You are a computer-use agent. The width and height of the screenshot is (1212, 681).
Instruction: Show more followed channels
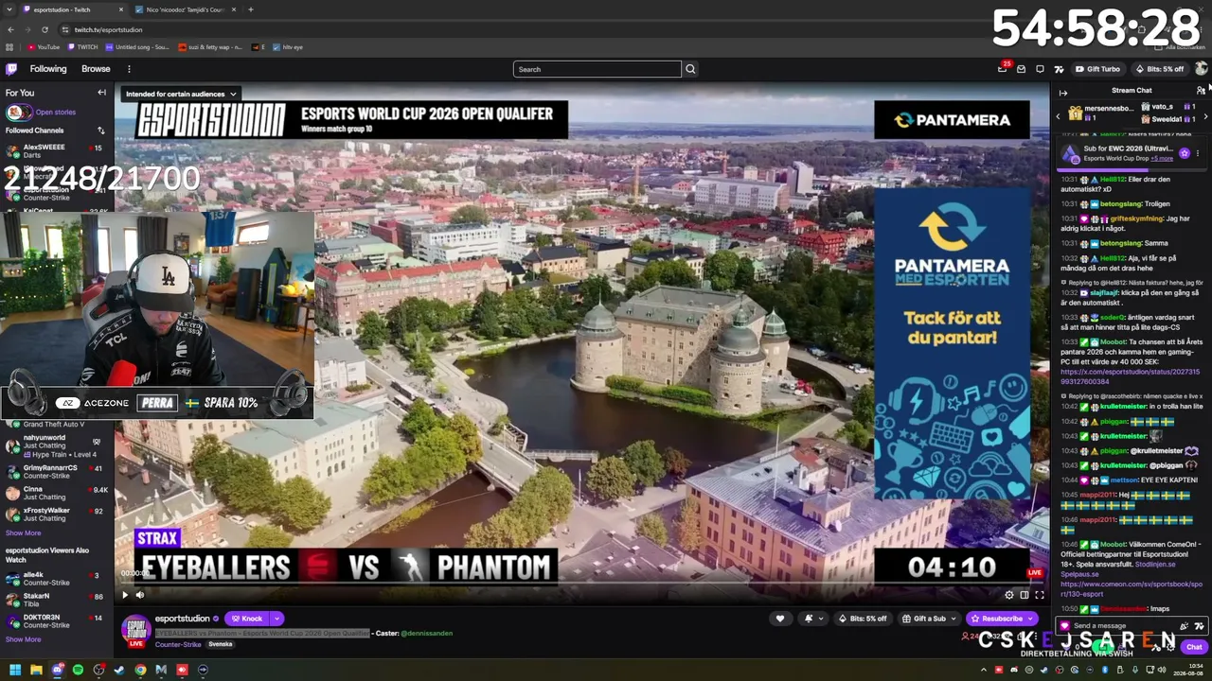coord(23,533)
